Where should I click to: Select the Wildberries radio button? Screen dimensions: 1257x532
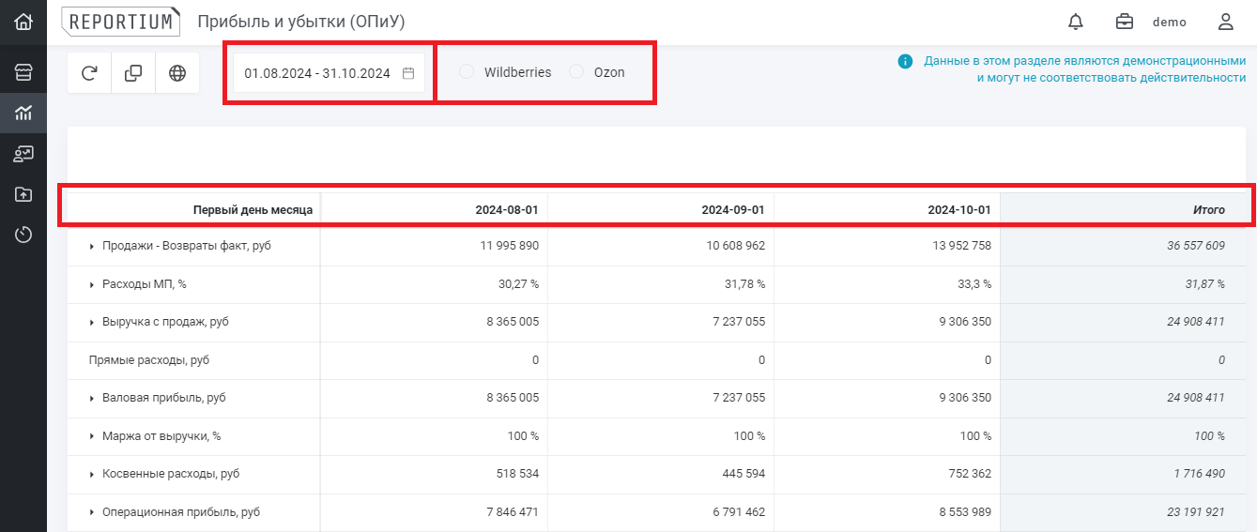(467, 72)
